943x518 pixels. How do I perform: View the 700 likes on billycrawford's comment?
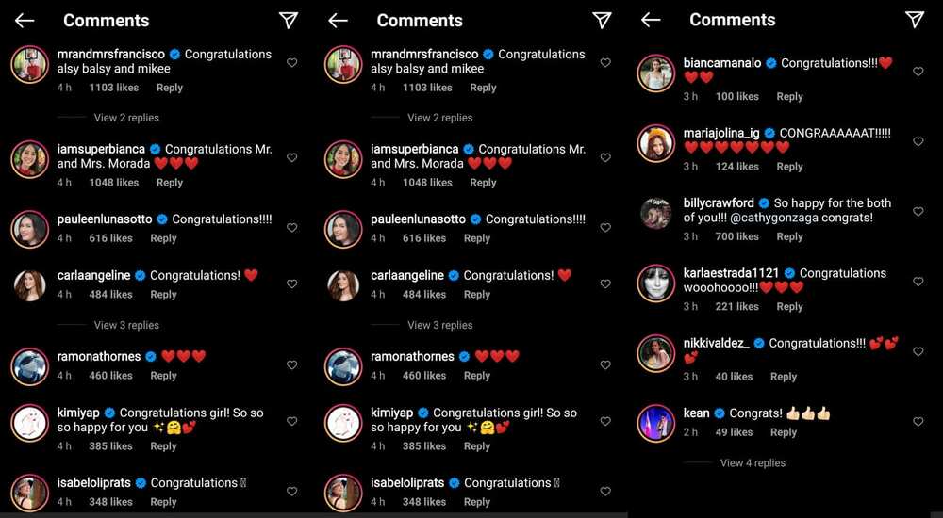[x=736, y=236]
